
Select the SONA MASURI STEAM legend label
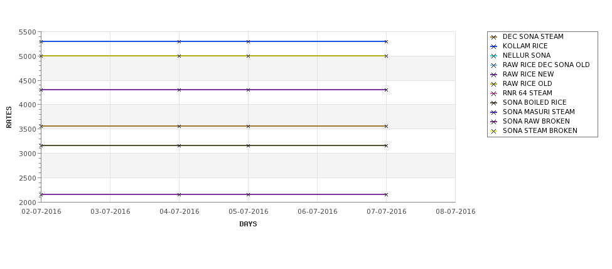pyautogui.click(x=539, y=112)
